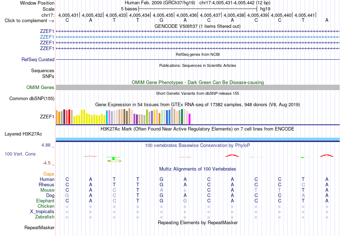Click the magenta last bar in GTEx chart
This screenshot has width=340, height=236.
[x=190, y=119]
